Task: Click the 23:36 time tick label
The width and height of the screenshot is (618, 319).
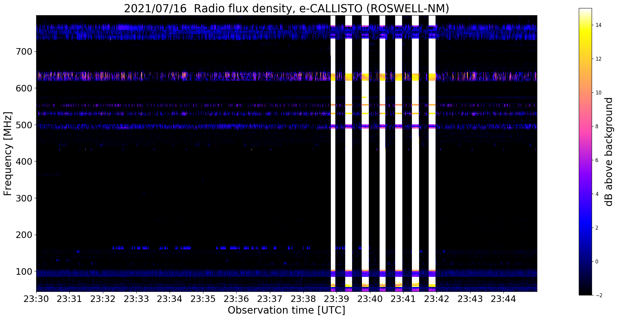Action: [x=237, y=299]
